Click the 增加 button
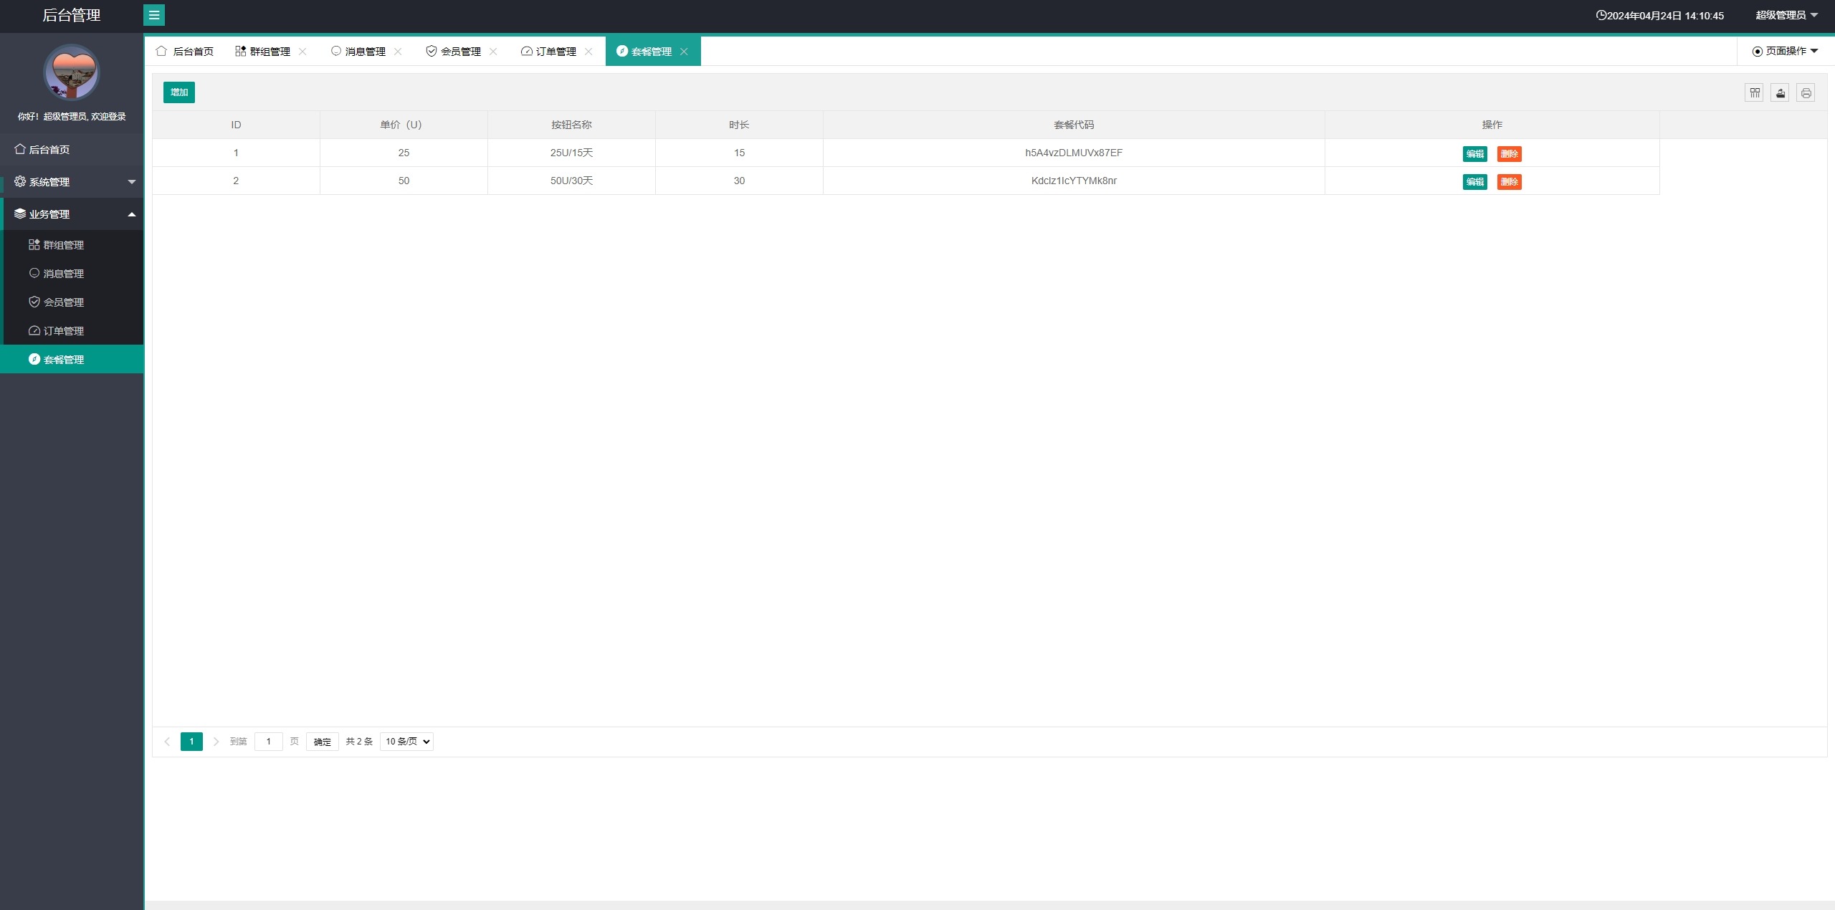 point(179,92)
